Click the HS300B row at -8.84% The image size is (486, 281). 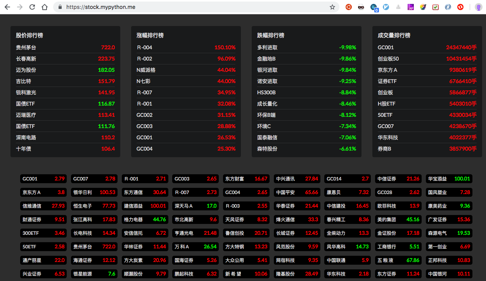306,92
